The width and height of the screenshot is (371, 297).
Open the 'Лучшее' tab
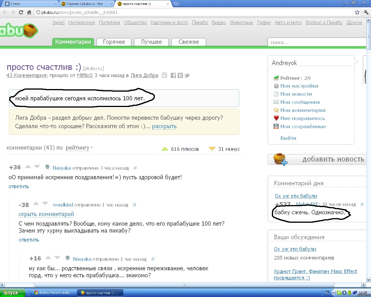tap(151, 42)
